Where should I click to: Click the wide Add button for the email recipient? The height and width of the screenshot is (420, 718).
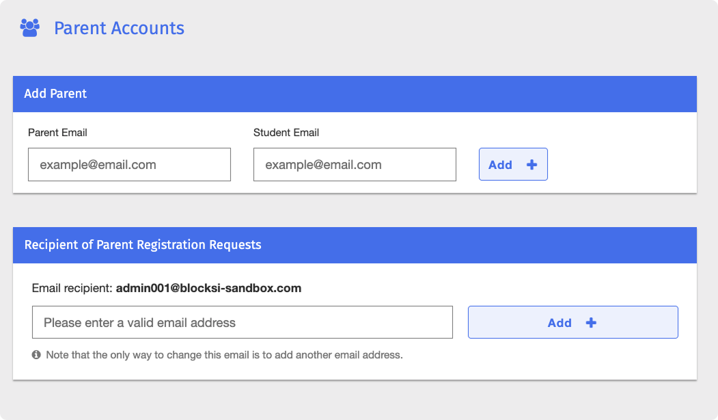coord(573,322)
